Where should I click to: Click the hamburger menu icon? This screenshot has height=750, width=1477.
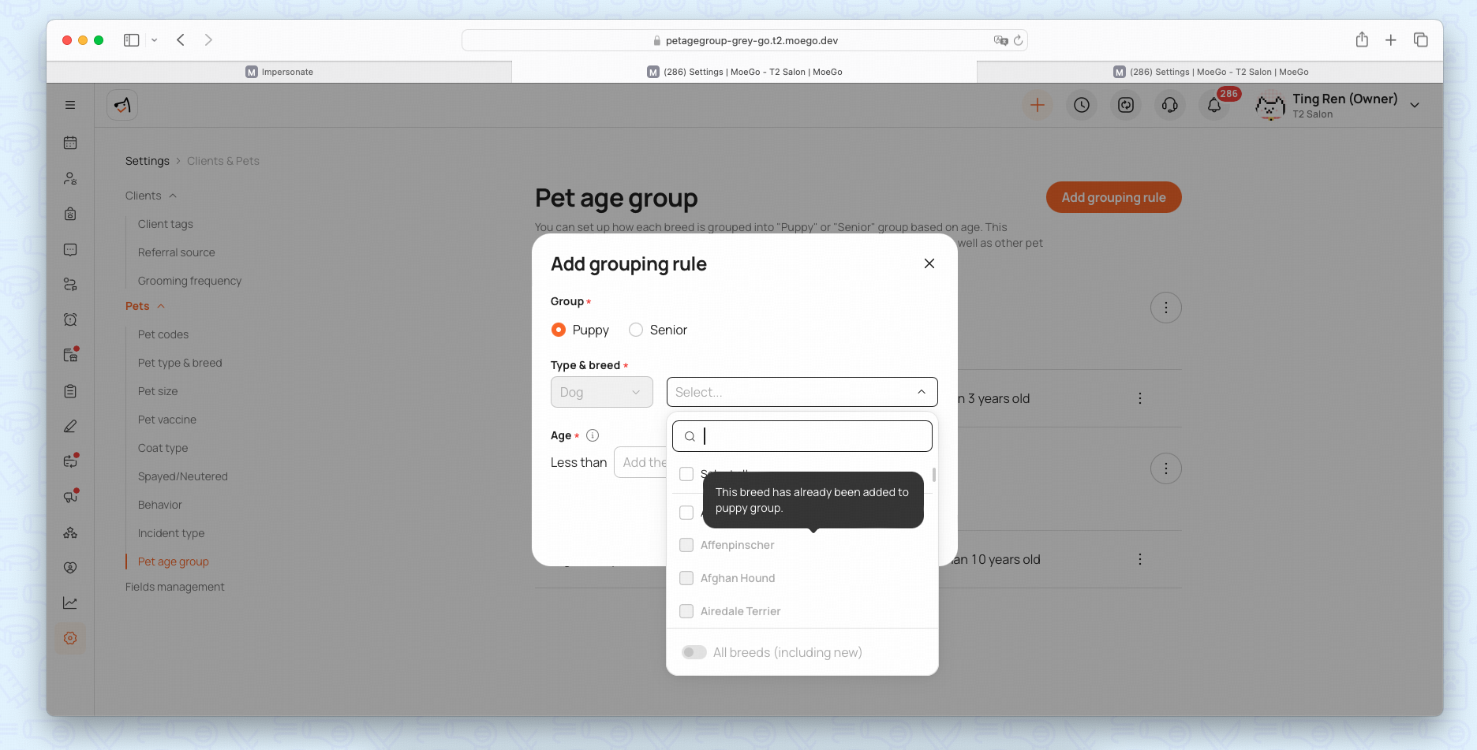(x=70, y=105)
